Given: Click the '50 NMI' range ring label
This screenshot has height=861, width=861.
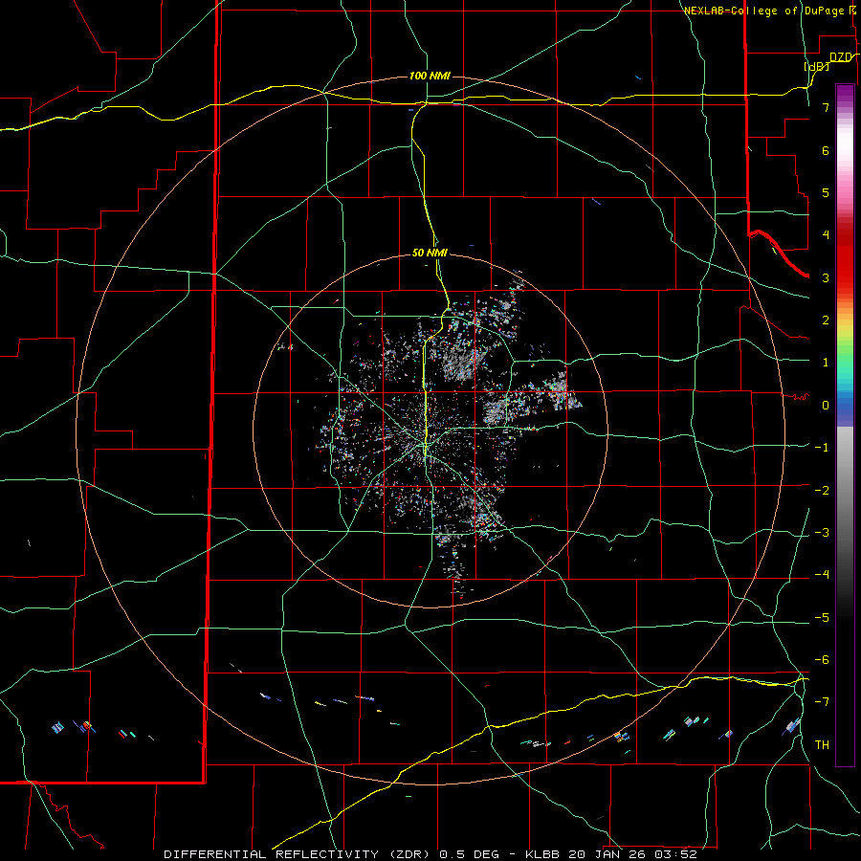Looking at the screenshot, I should click(x=430, y=254).
